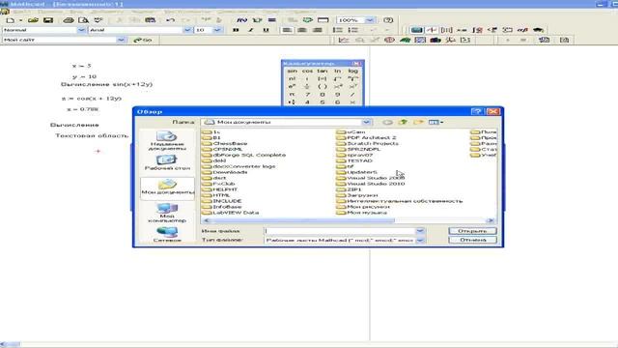
Task: Open the Insert Function f(x) dialog
Action: [x=241, y=20]
